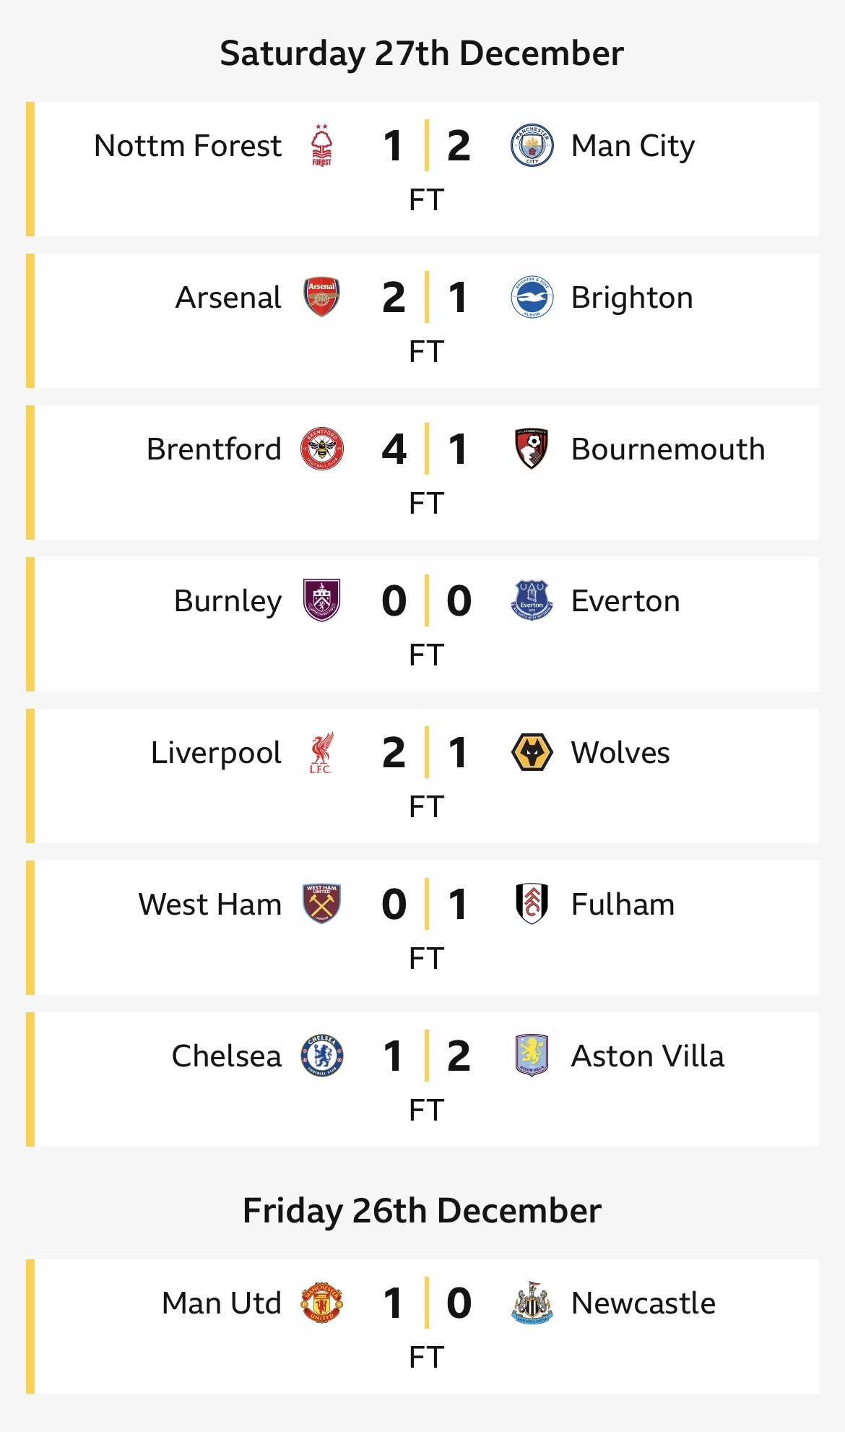Click the Newcastle club crest

(532, 1303)
